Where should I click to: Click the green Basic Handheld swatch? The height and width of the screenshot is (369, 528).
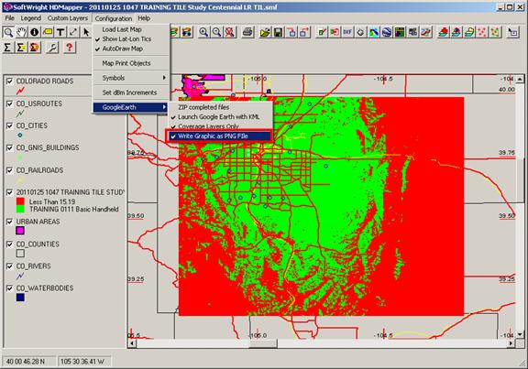(x=20, y=209)
